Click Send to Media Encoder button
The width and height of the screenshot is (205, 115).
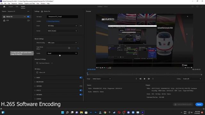tap(183, 104)
